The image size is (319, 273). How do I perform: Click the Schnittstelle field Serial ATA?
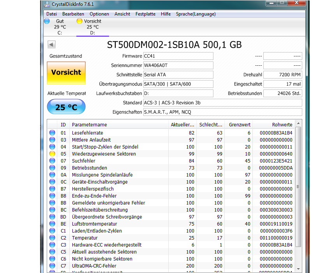(178, 75)
